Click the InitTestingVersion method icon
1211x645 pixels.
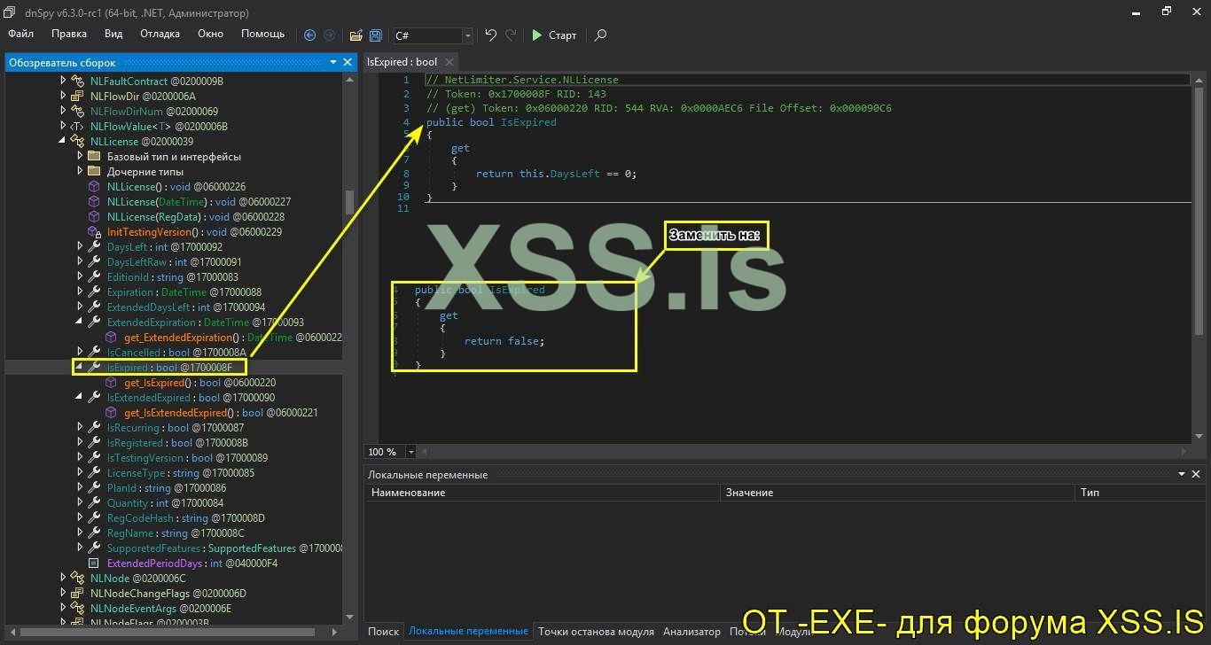coord(94,231)
